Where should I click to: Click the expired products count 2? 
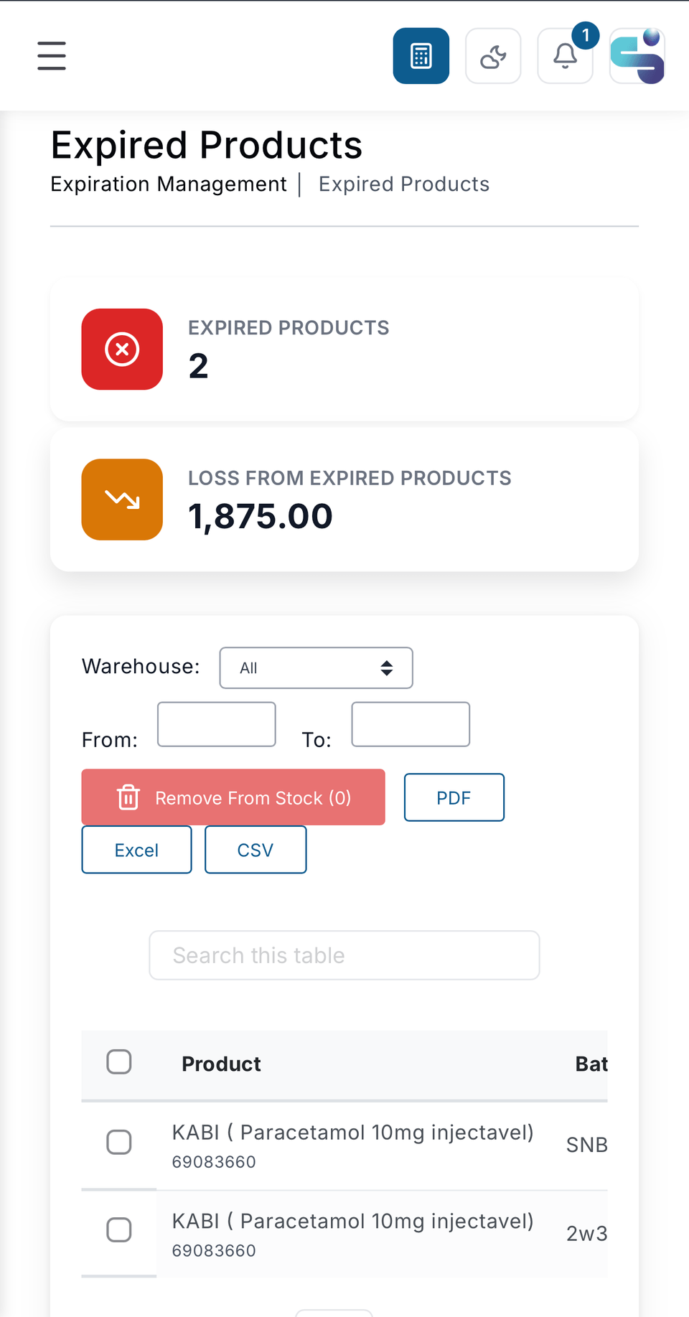[198, 366]
